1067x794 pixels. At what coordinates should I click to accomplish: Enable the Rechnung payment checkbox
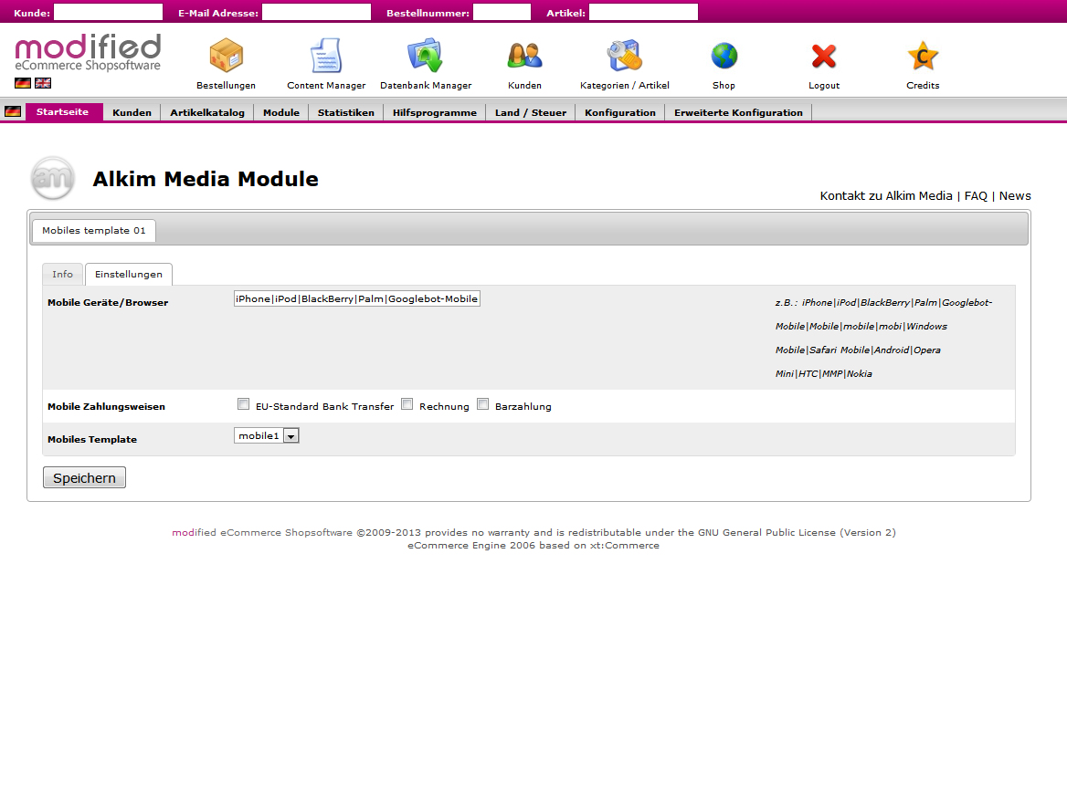[407, 404]
